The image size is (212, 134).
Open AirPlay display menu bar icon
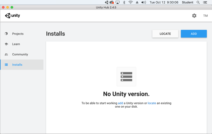point(118,2)
